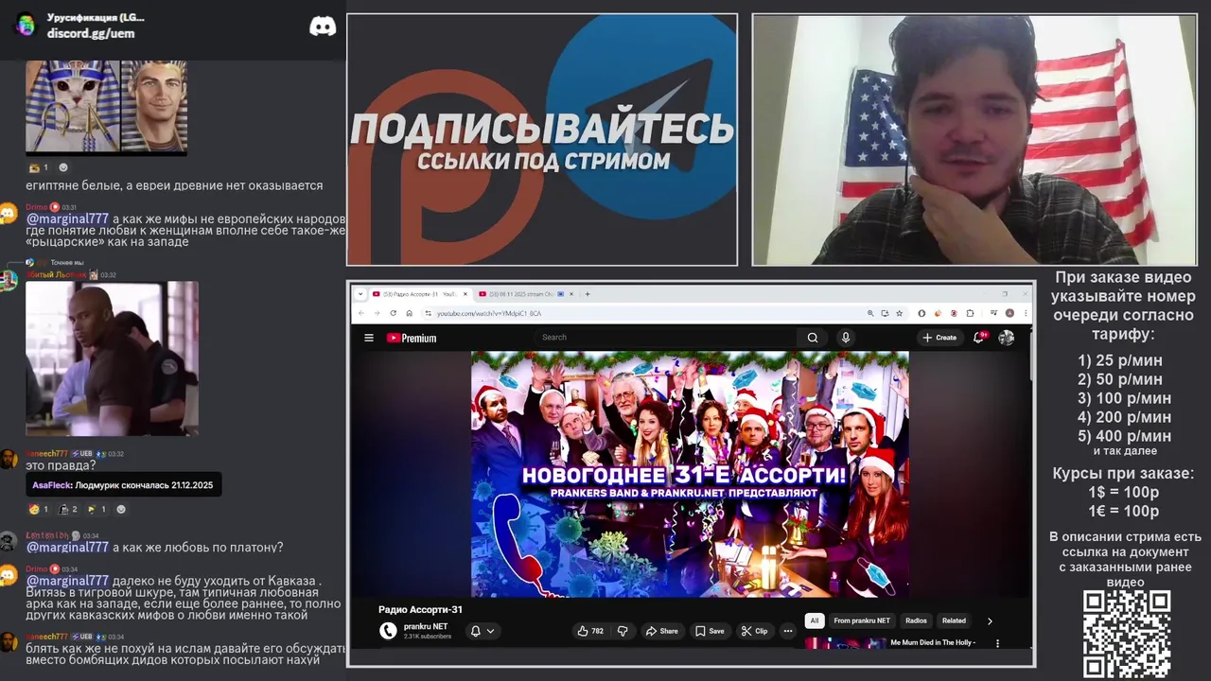Open browser tab search chevron
1211x681 pixels.
click(x=360, y=294)
